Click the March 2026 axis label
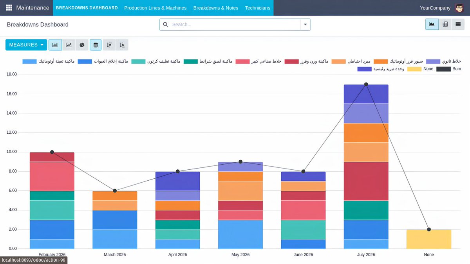The width and height of the screenshot is (470, 264). 115,255
